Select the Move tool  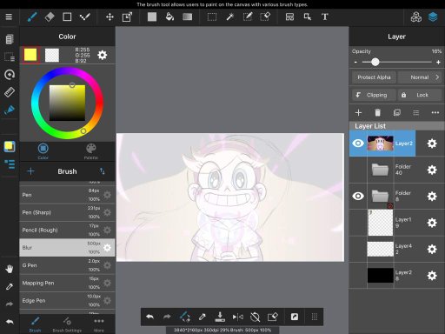(110, 17)
